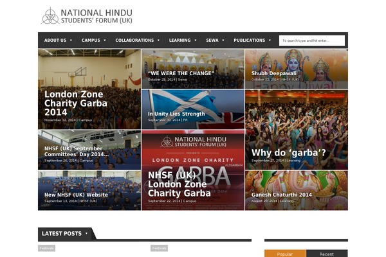The width and height of the screenshot is (386, 257).
Task: Expand the About Us dropdown arrow
Action: (x=71, y=40)
